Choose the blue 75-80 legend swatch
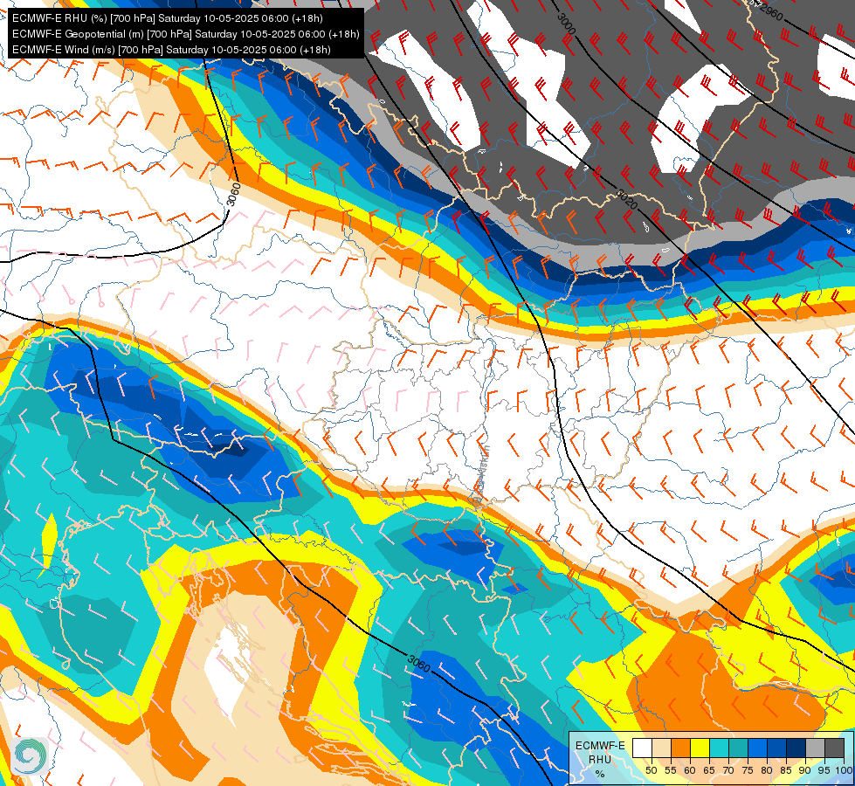Image resolution: width=855 pixels, height=786 pixels. (757, 748)
